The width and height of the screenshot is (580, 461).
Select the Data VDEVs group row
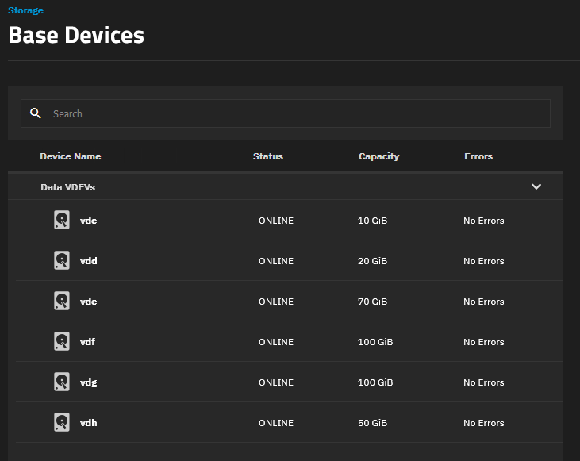(286, 186)
